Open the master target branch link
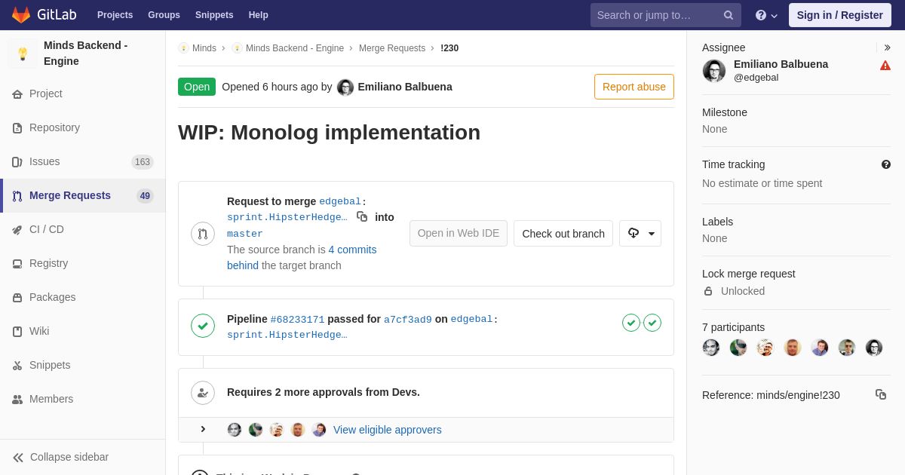Image resolution: width=905 pixels, height=475 pixels. click(x=245, y=234)
